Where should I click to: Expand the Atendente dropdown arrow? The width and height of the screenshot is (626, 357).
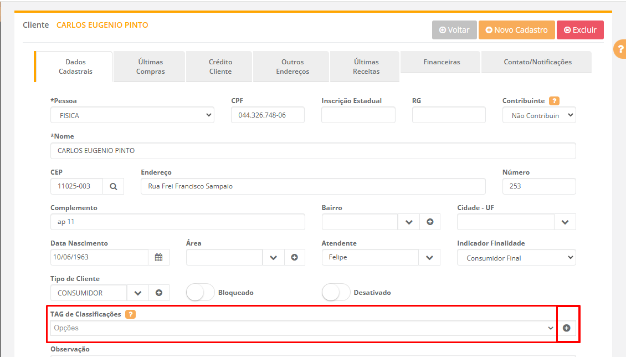point(429,257)
